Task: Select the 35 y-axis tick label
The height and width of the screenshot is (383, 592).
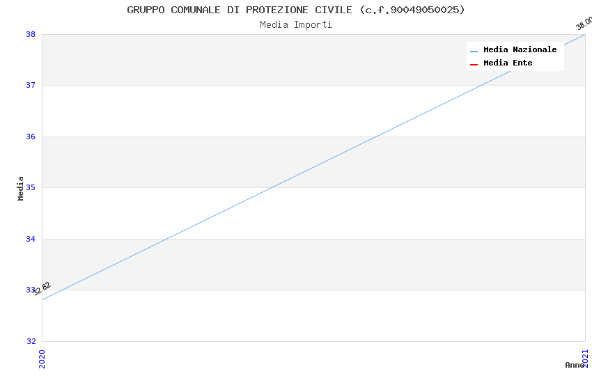Action: click(x=31, y=188)
